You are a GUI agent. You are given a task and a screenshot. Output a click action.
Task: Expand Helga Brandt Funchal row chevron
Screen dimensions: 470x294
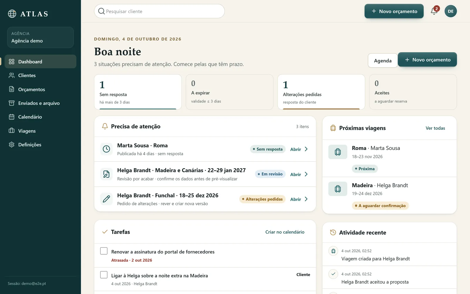click(x=306, y=199)
